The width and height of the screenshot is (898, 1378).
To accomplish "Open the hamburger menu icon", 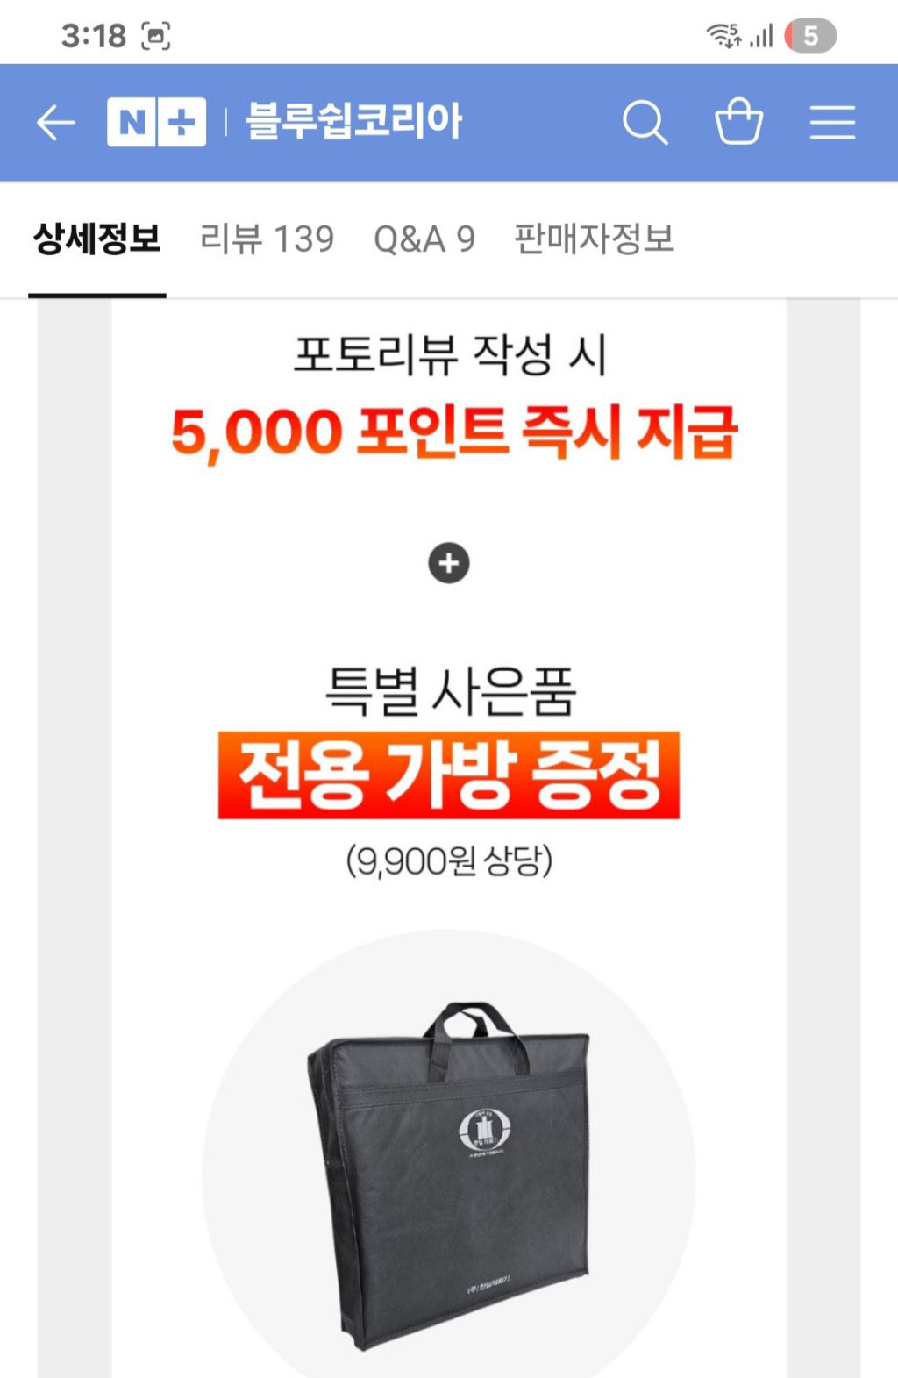I will coord(832,122).
